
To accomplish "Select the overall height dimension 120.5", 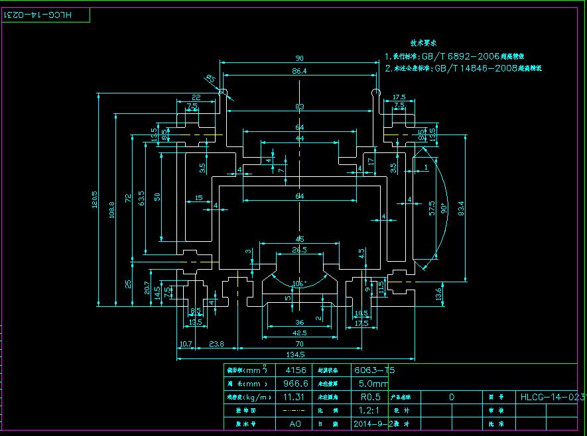I will [94, 199].
